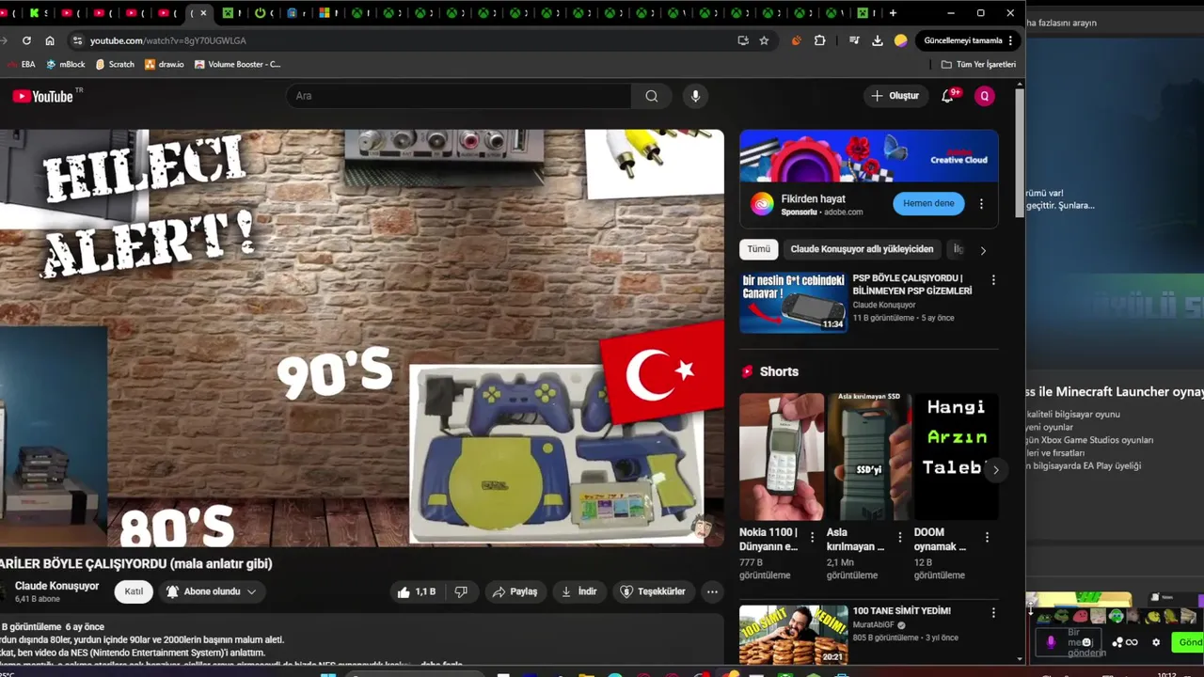Start voice search with microphone icon
Viewport: 1204px width, 677px height.
click(x=695, y=96)
